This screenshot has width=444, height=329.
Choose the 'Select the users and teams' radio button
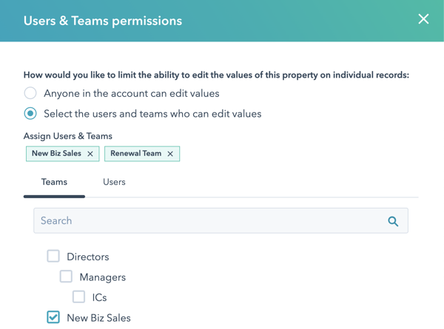30,114
